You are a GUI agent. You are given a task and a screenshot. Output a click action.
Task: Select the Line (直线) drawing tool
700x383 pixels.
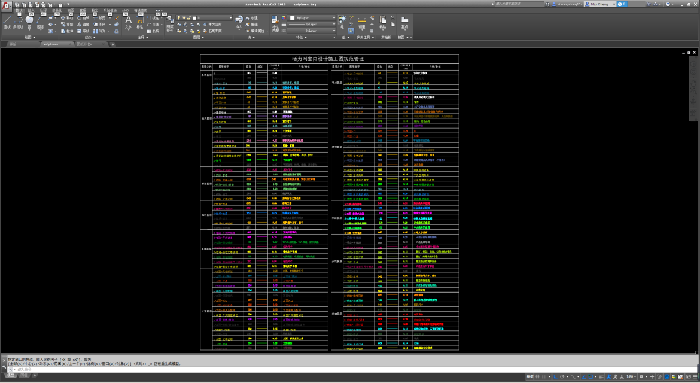point(7,22)
